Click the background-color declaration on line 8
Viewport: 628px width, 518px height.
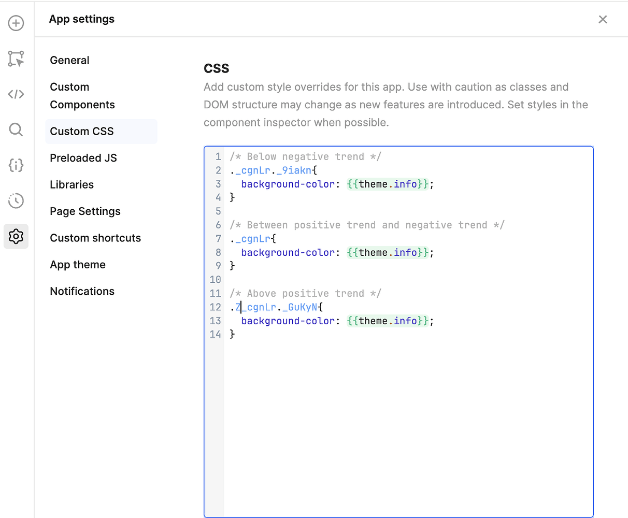pos(337,252)
